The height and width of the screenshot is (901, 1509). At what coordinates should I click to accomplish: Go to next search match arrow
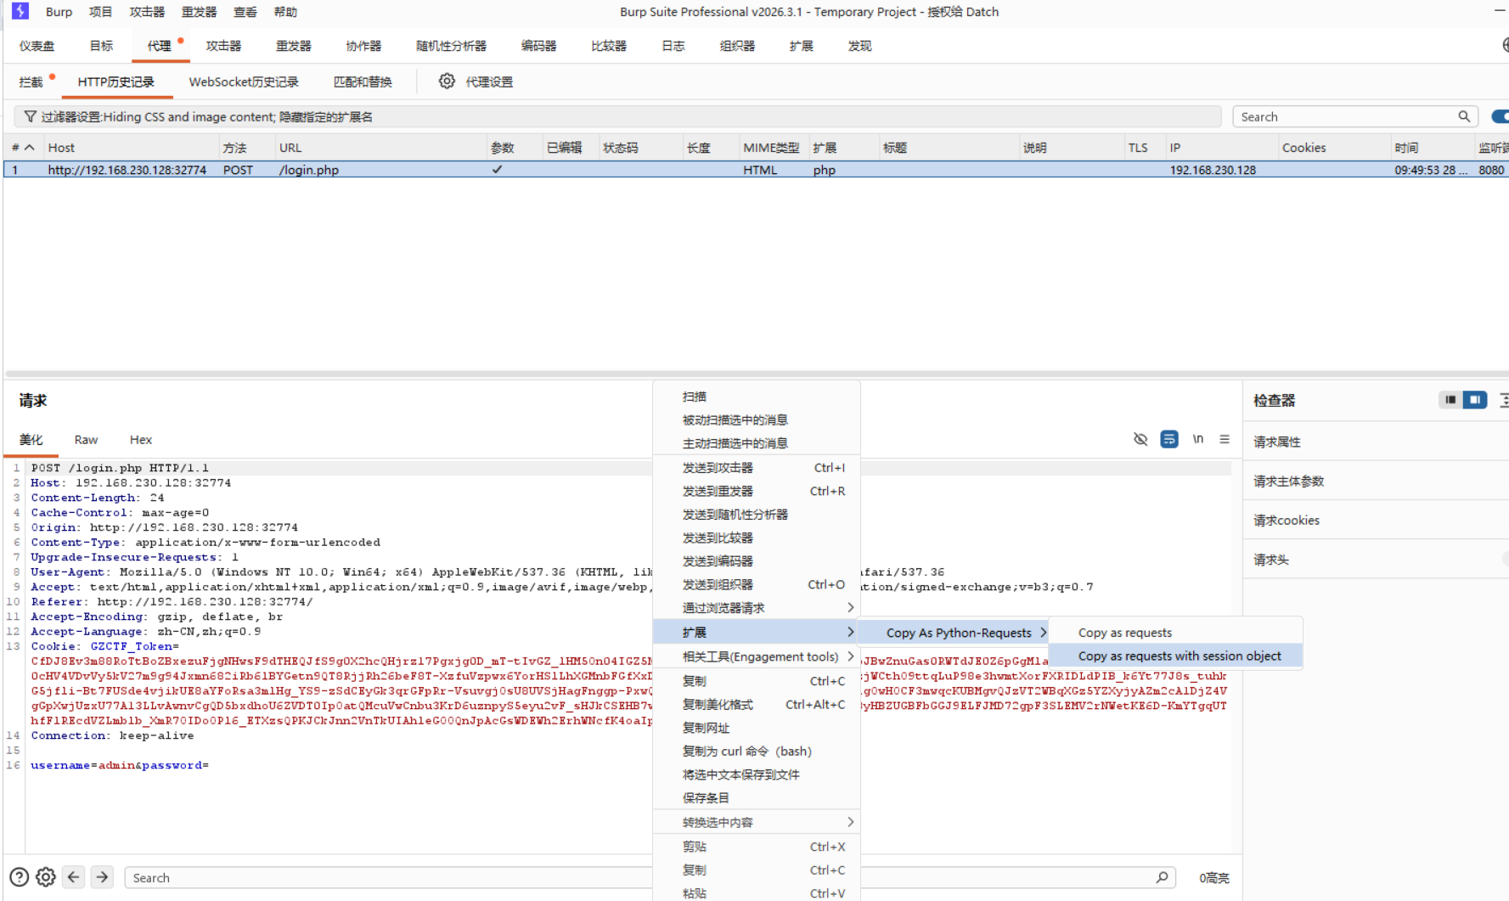click(102, 877)
